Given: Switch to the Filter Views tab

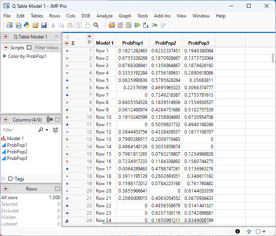Looking at the screenshot, I should [x=47, y=48].
